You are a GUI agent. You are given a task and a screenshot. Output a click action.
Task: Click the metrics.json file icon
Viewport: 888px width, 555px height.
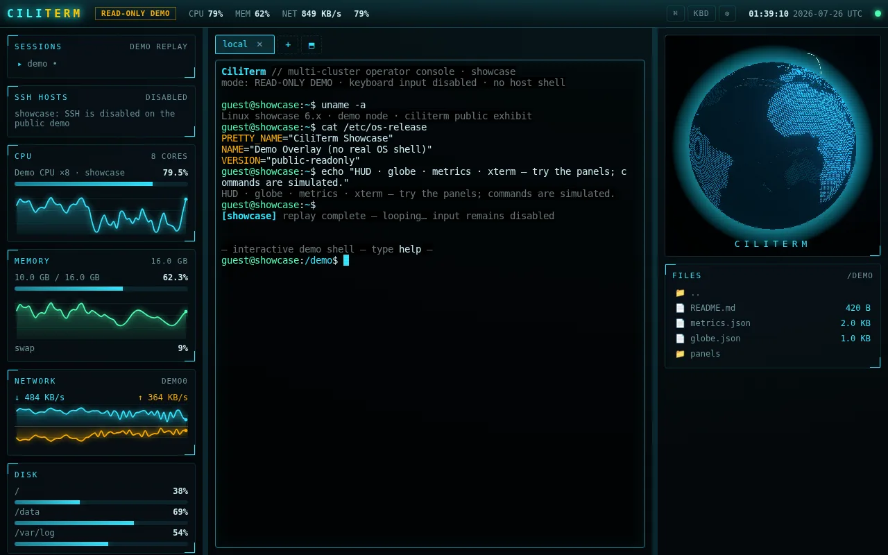pos(680,323)
